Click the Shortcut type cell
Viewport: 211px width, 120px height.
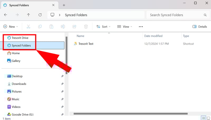(x=188, y=44)
